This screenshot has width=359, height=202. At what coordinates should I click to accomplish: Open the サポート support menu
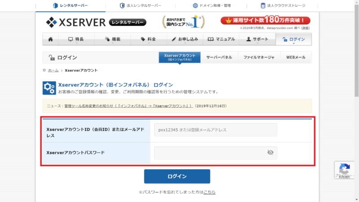pyautogui.click(x=257, y=39)
